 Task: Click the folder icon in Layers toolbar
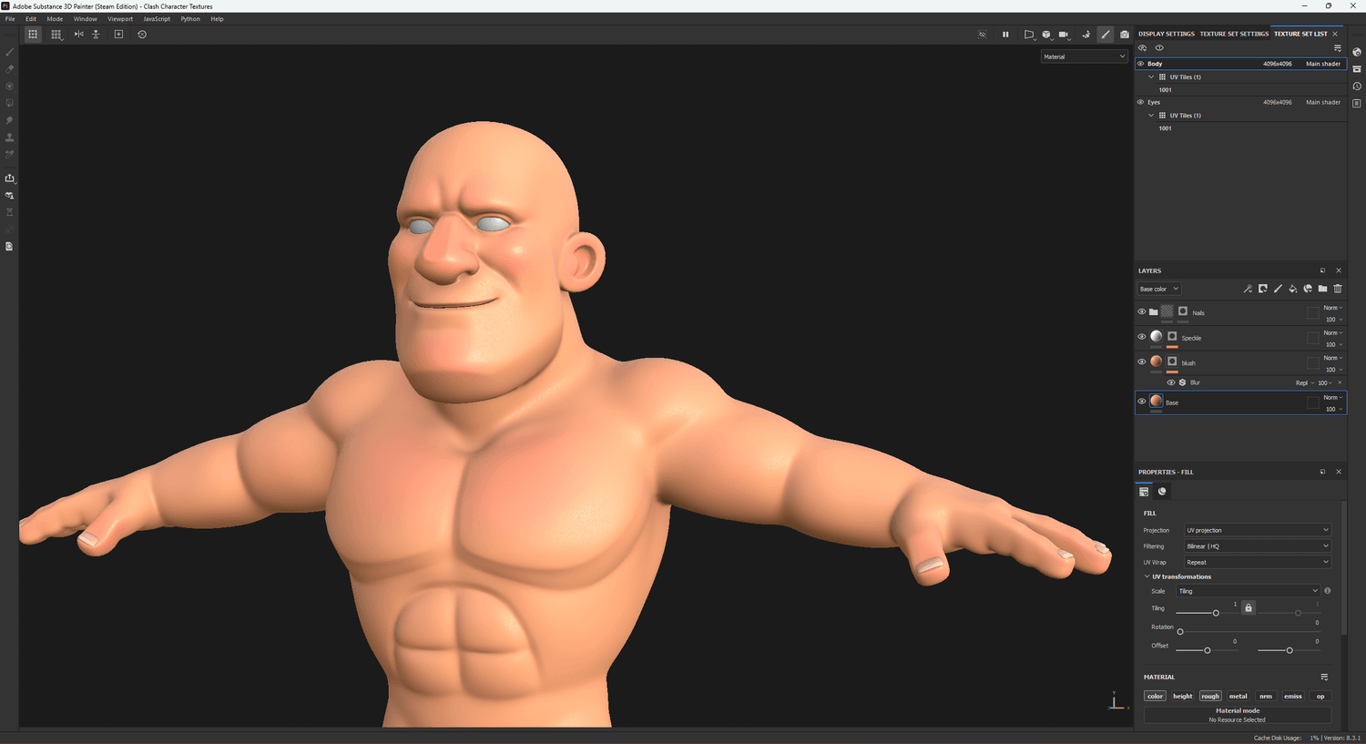(x=1322, y=289)
